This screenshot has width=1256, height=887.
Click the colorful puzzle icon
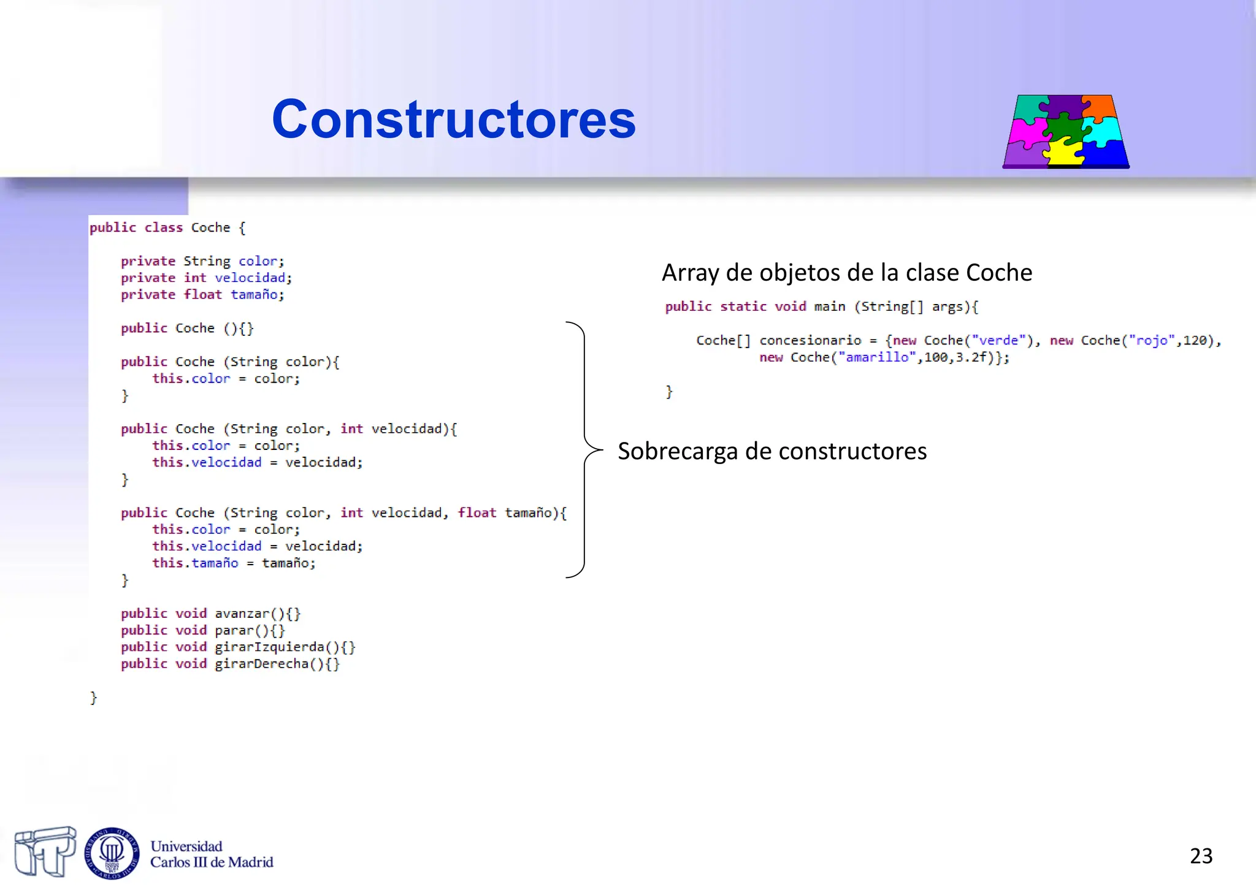1066,131
